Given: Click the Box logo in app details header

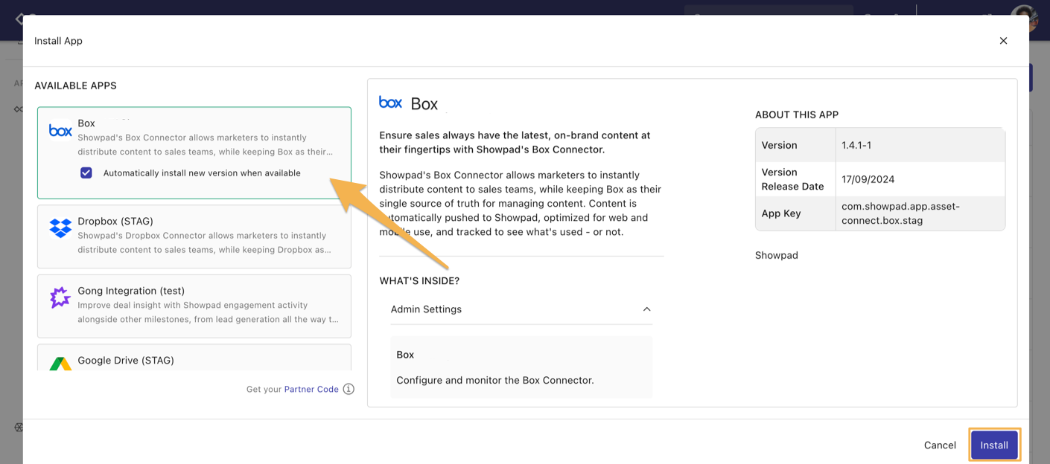Looking at the screenshot, I should [390, 103].
